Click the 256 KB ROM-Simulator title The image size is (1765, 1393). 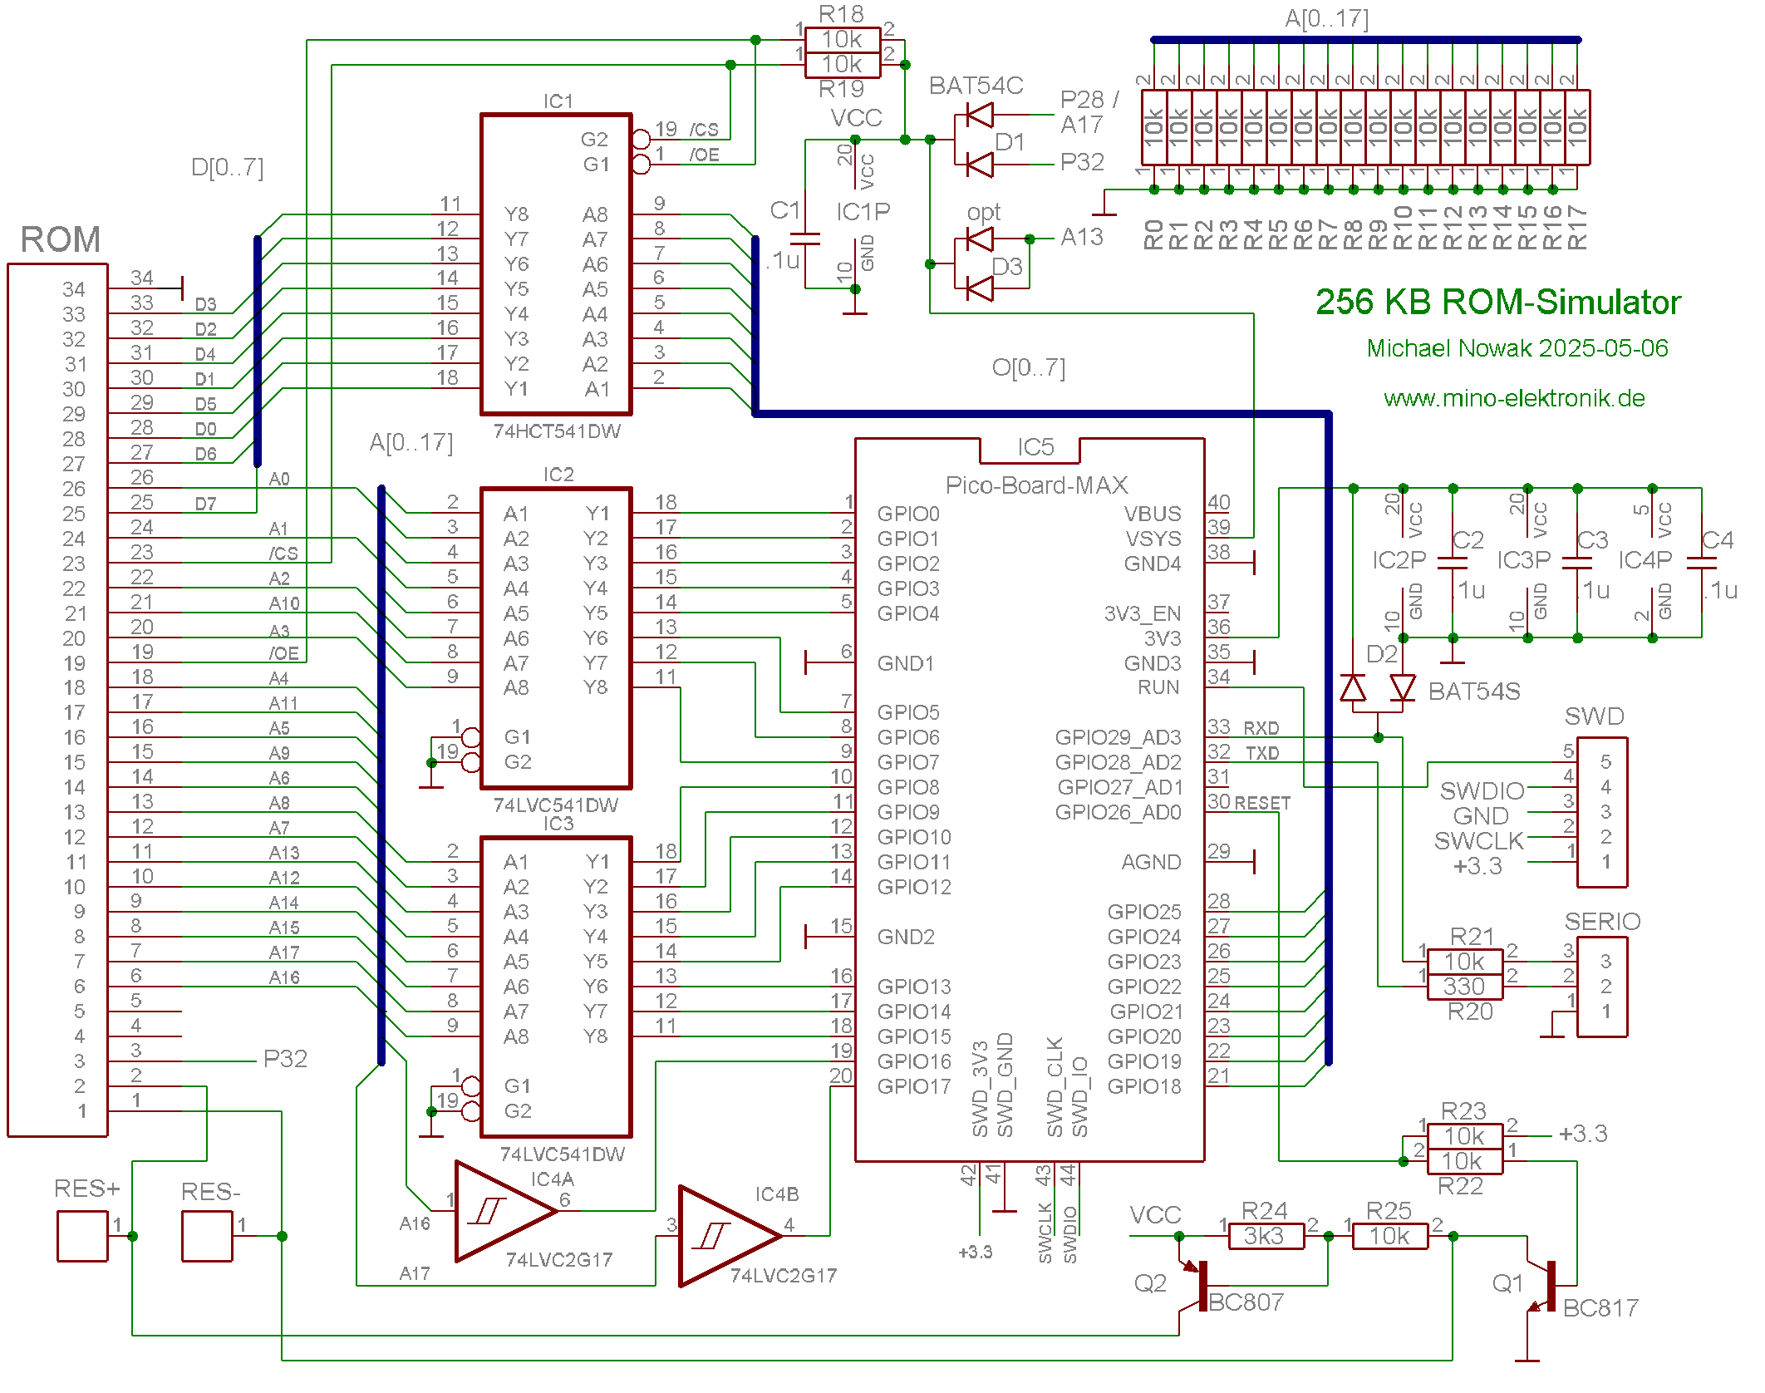click(1497, 302)
